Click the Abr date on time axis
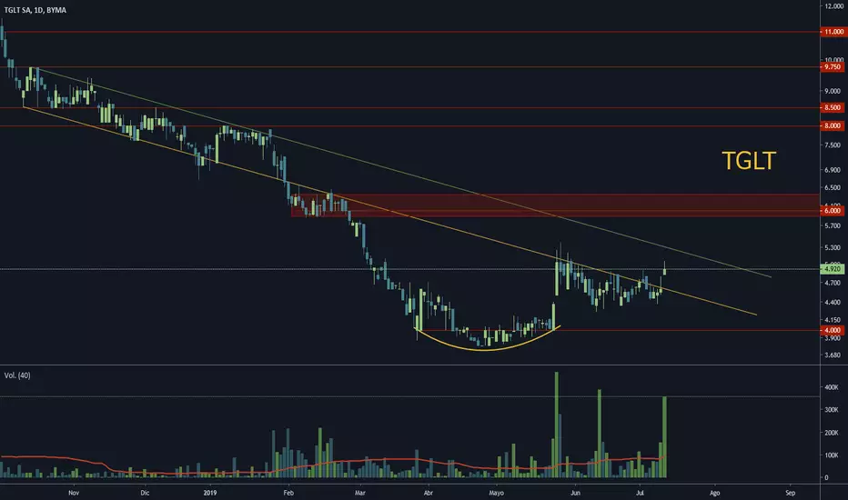 pos(429,493)
